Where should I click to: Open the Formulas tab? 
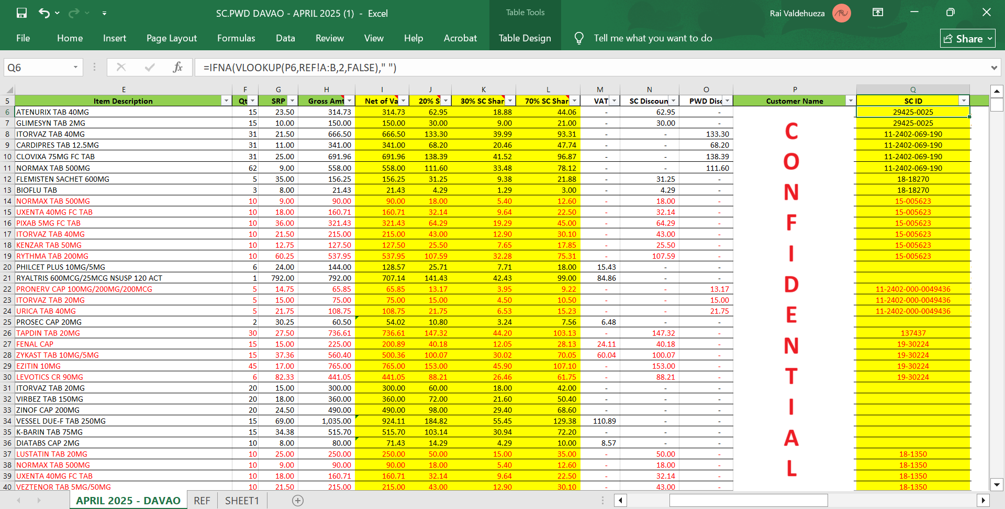pyautogui.click(x=236, y=38)
